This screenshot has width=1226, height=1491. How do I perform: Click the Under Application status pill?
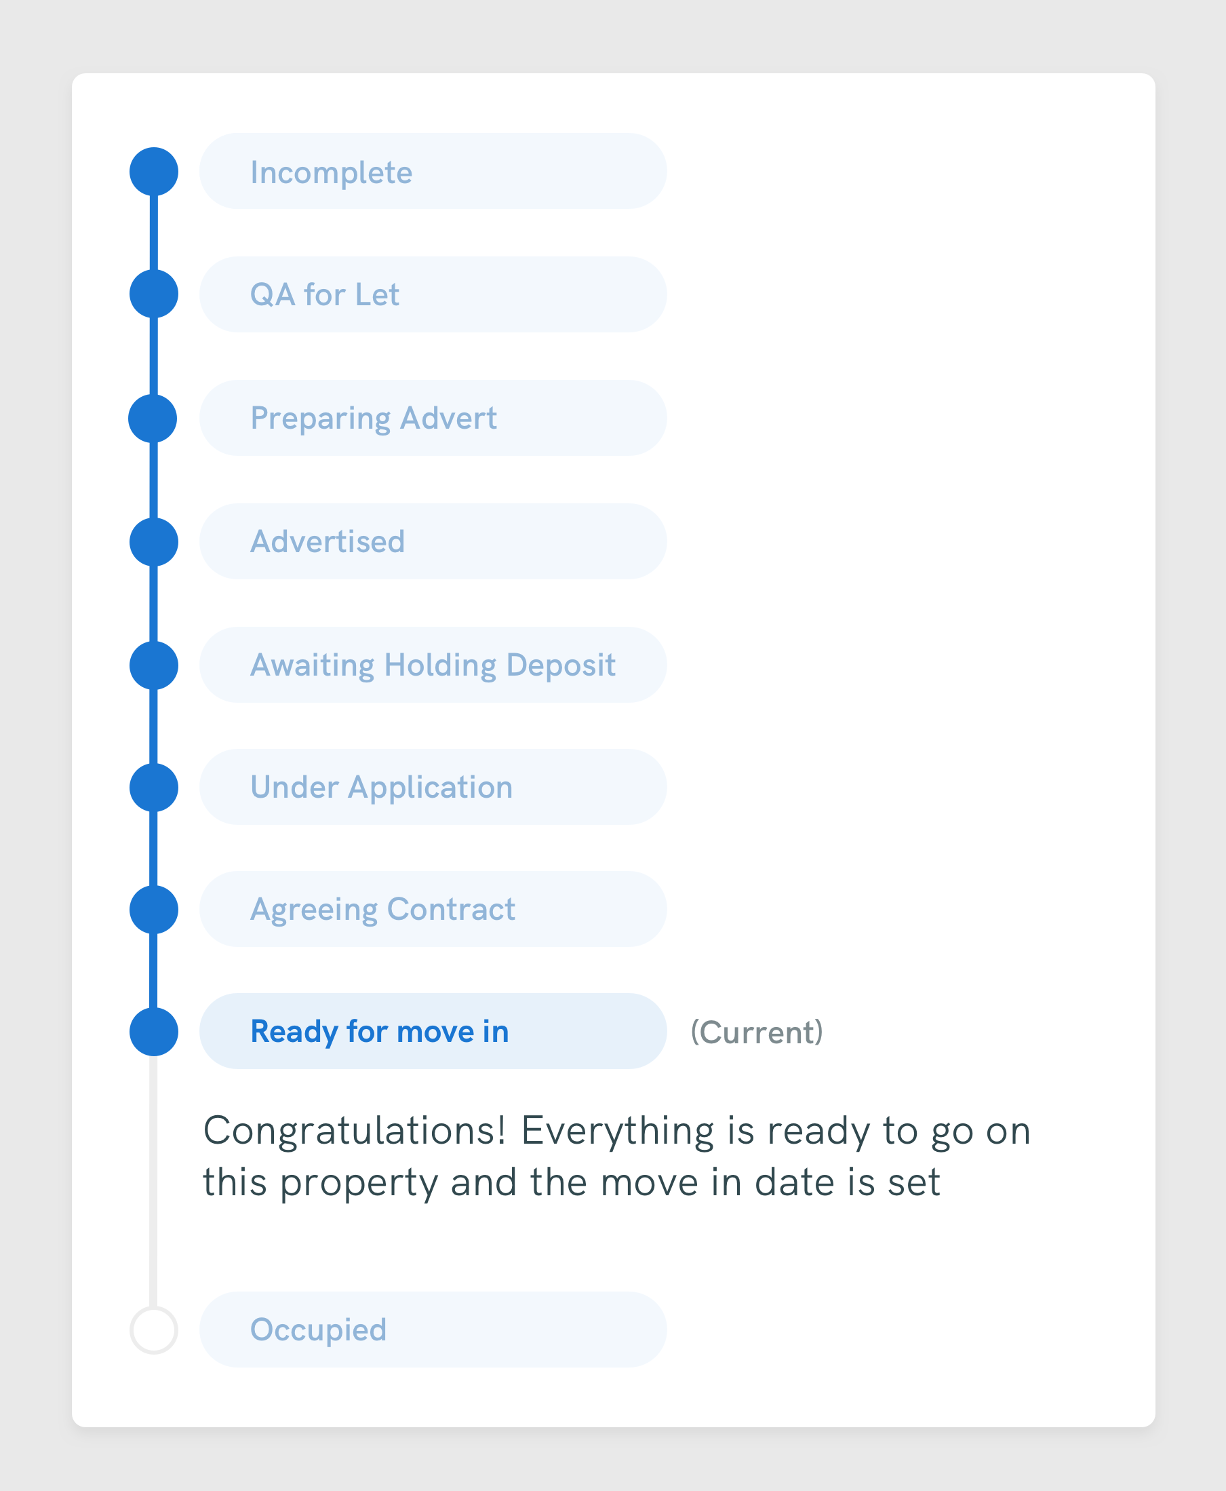(x=433, y=787)
